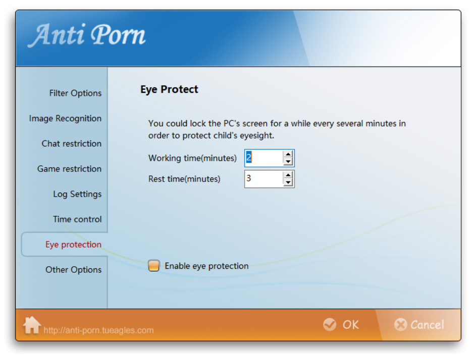Click the Cancel X icon
The width and height of the screenshot is (474, 358).
(x=401, y=325)
